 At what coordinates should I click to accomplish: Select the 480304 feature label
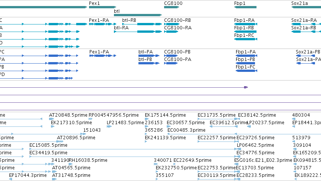coord(301,115)
